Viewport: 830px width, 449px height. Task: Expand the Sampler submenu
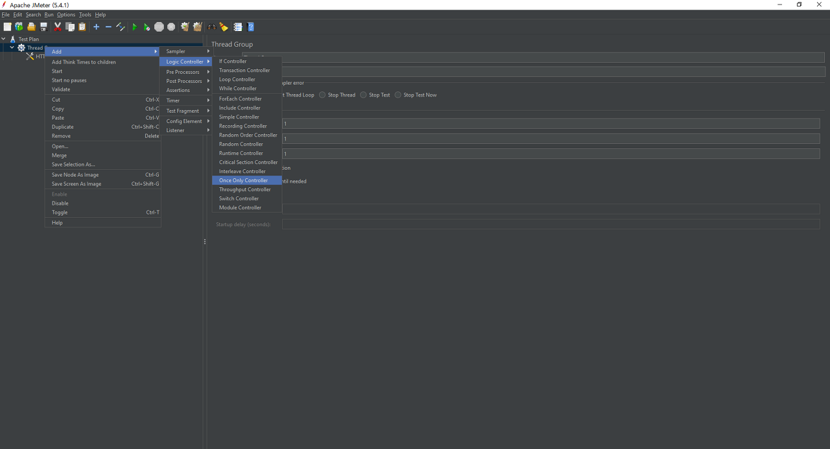tap(185, 51)
